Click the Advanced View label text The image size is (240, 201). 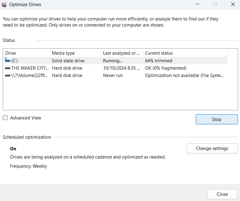click(26, 118)
